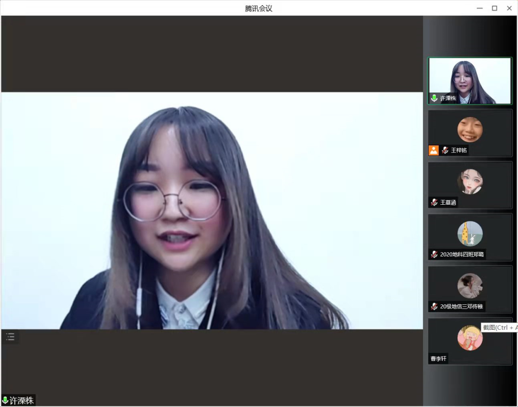Click muted mic icon for 20级地信三邓传稚
This screenshot has width=518, height=407.
(434, 306)
